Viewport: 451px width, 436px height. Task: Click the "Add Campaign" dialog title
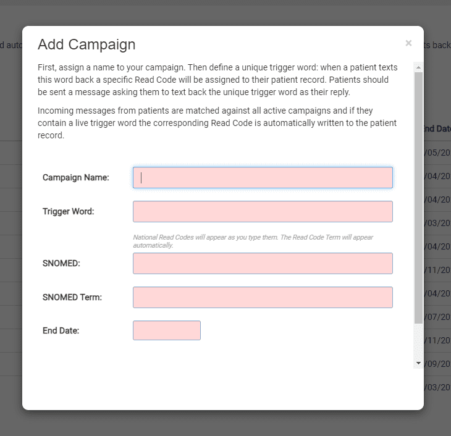click(x=86, y=44)
